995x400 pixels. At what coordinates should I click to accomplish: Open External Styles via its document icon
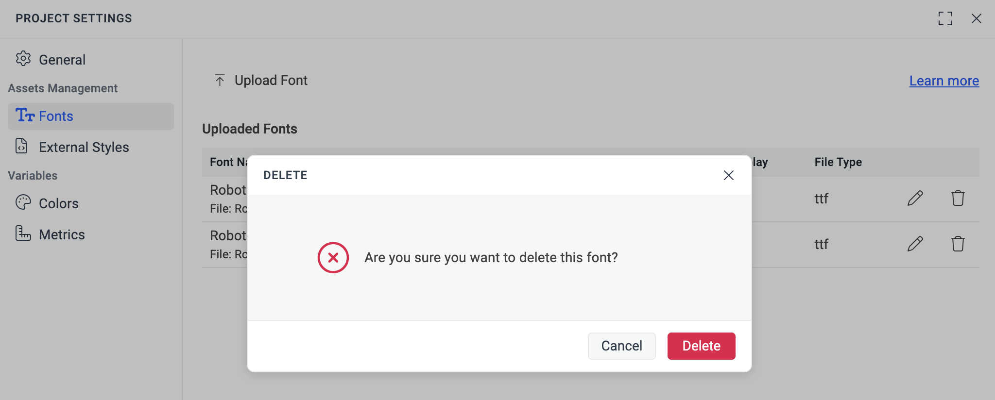click(22, 147)
